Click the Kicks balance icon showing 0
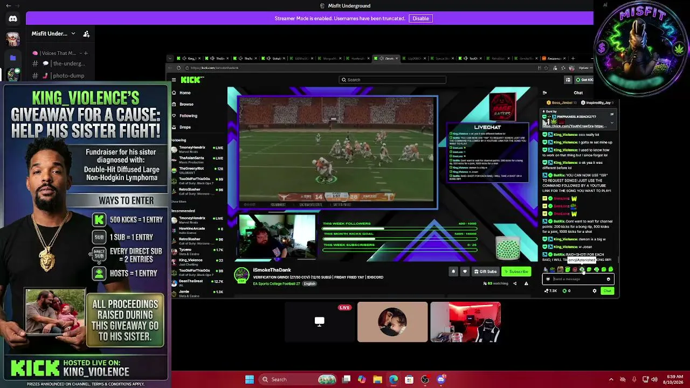This screenshot has width=690, height=388. point(564,291)
